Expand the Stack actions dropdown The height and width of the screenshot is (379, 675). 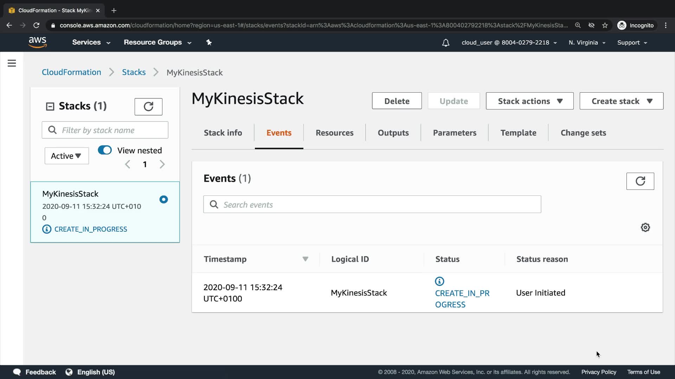coord(529,101)
